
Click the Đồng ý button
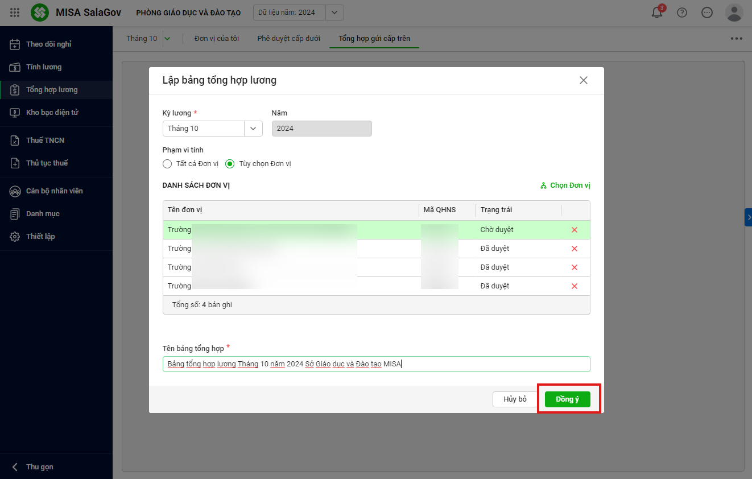[567, 399]
